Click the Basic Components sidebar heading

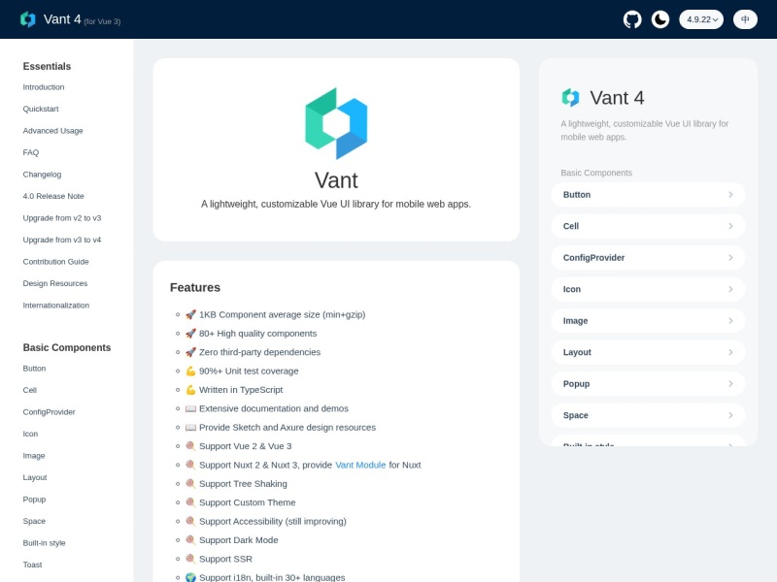coord(67,347)
